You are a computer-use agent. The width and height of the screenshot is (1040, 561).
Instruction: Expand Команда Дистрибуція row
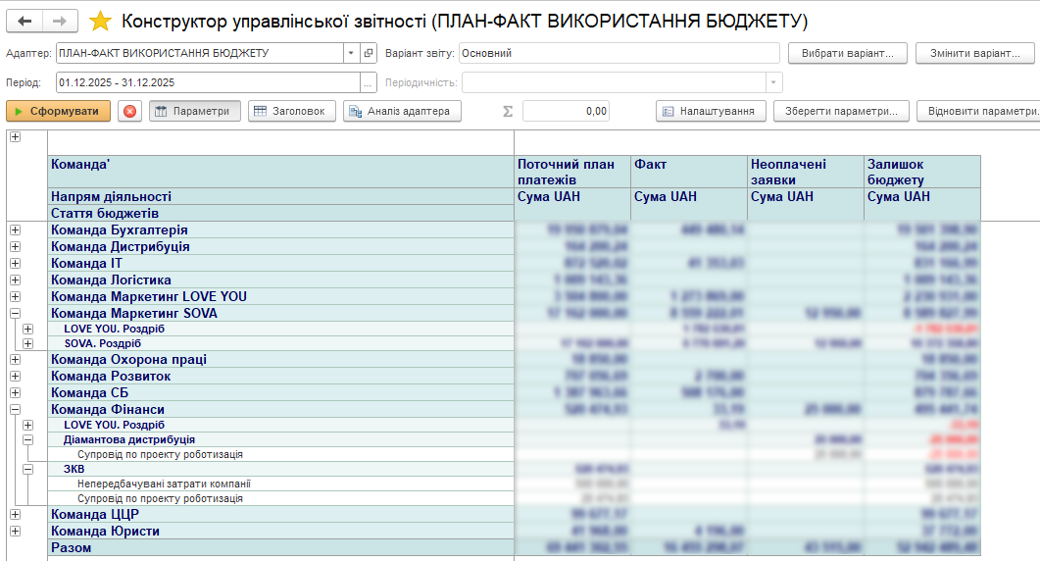click(16, 246)
